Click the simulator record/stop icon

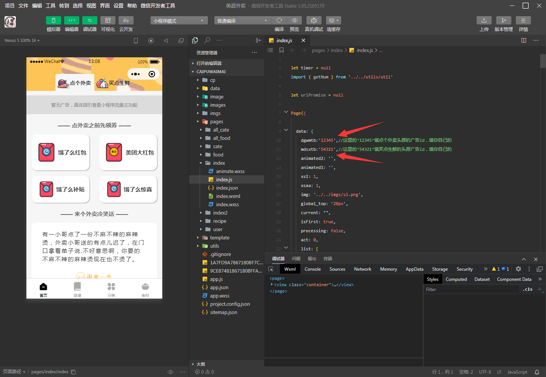[151, 41]
